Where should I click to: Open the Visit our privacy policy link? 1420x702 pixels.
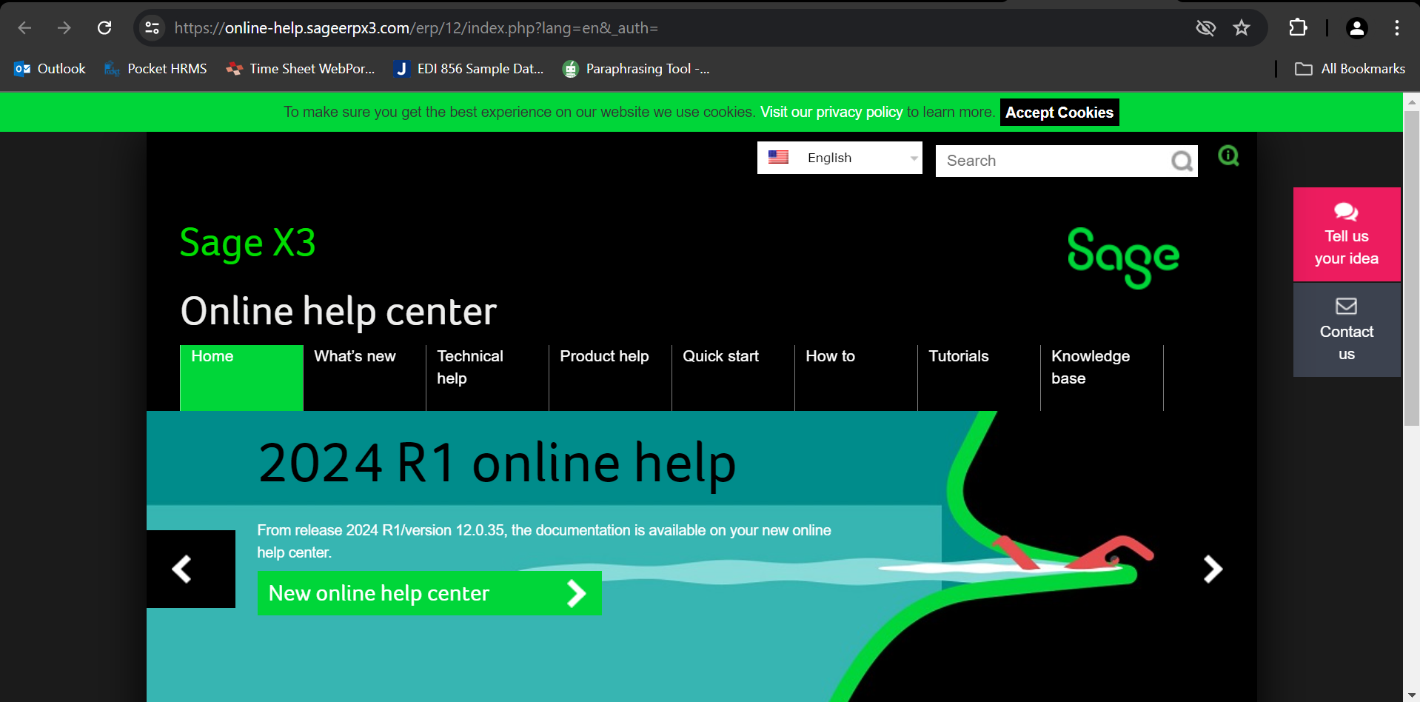[831, 112]
